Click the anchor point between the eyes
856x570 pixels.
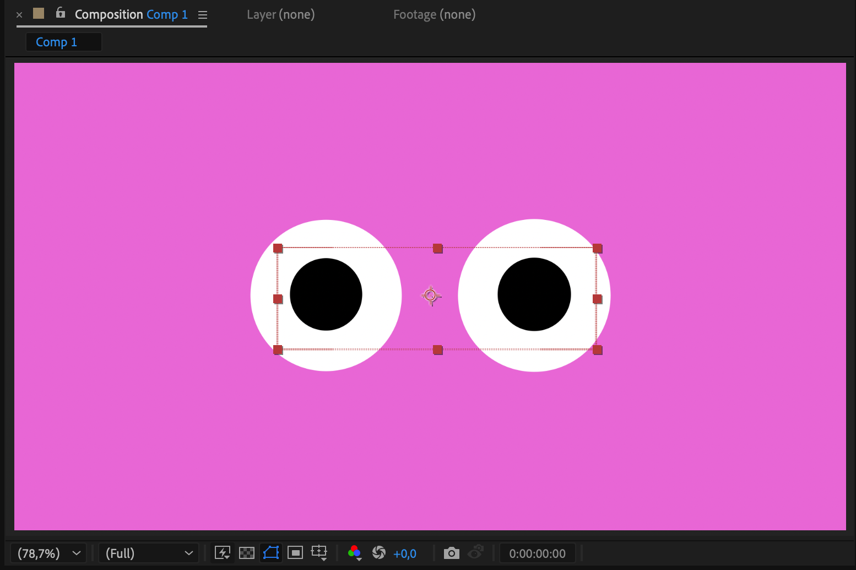[431, 296]
